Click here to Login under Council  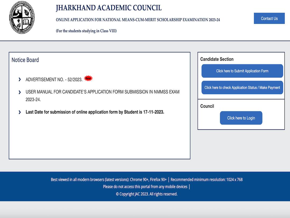tap(241, 118)
